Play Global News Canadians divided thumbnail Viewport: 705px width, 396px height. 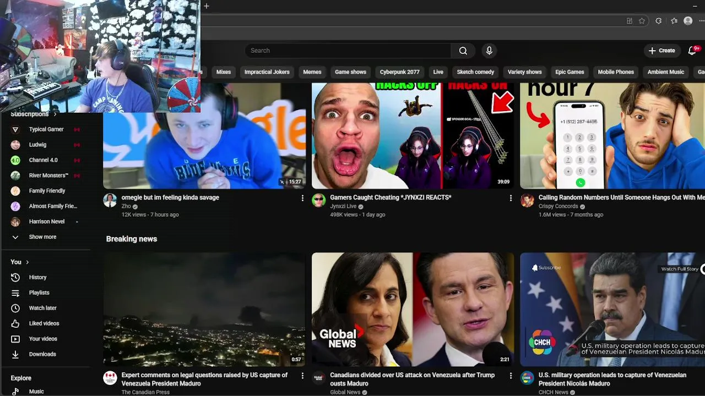point(413,310)
